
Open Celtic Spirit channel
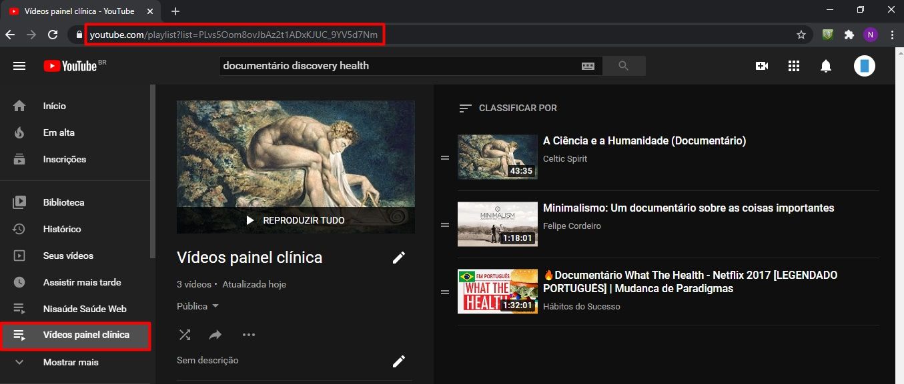565,159
